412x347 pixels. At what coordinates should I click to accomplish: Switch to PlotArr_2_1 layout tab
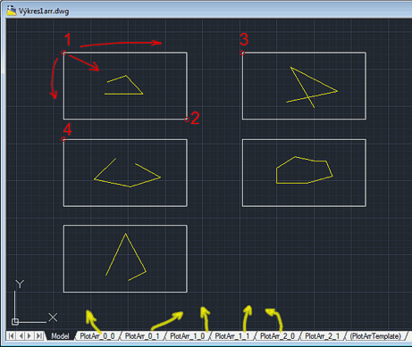(323, 336)
